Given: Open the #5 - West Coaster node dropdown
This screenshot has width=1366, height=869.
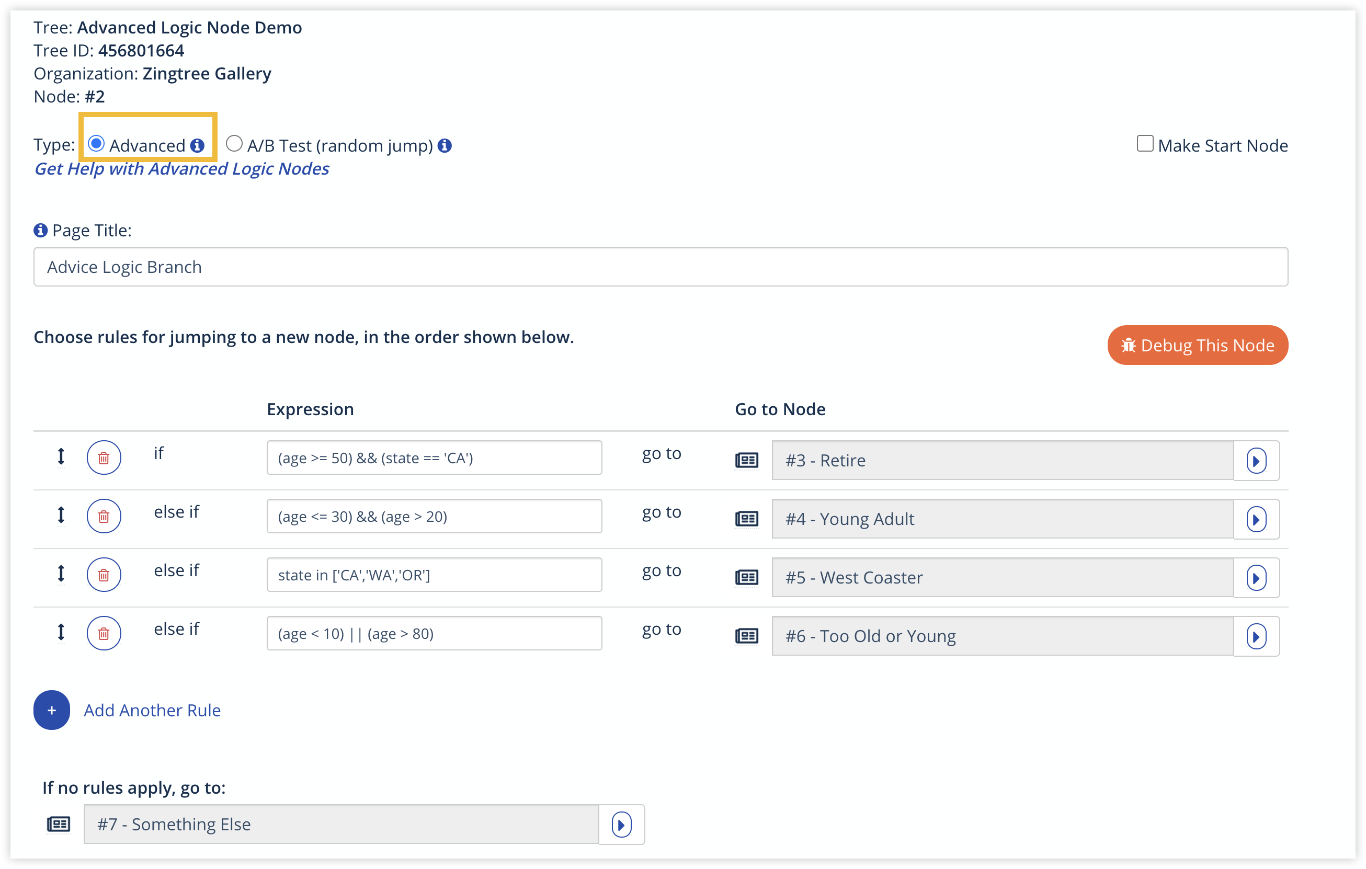Looking at the screenshot, I should tap(1003, 577).
